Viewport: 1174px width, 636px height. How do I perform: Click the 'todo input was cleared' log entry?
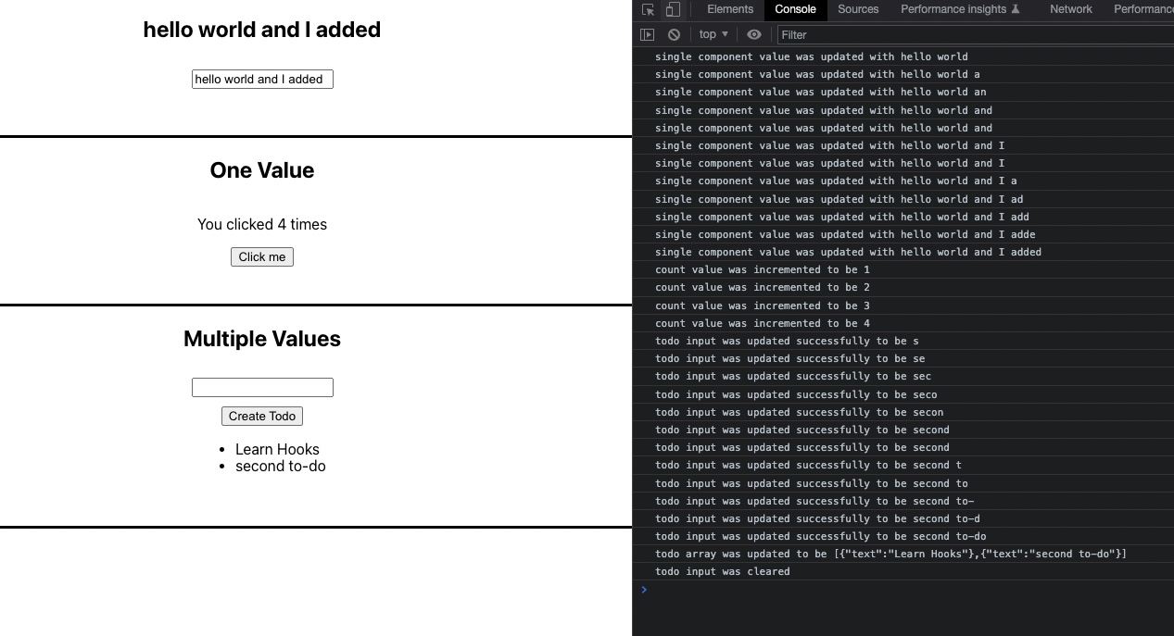723,572
